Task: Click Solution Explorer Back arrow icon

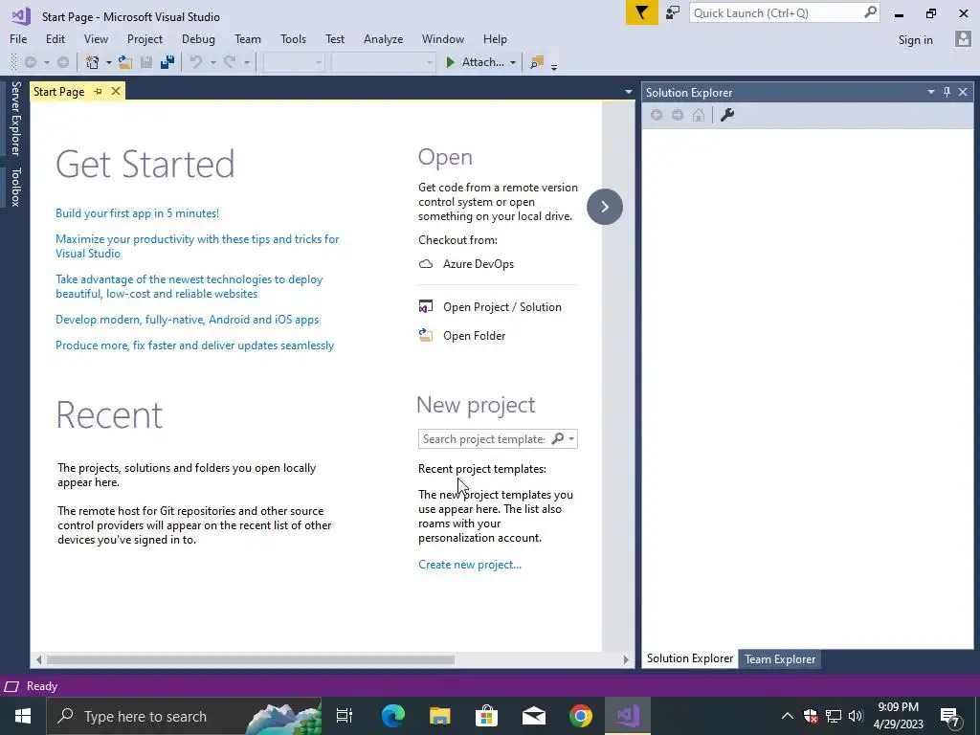Action: tap(657, 115)
